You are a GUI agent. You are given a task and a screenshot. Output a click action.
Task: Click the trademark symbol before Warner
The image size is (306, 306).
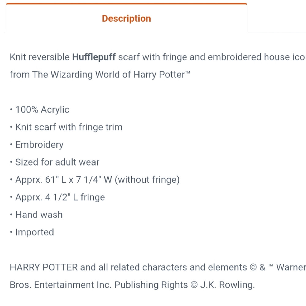(x=271, y=265)
